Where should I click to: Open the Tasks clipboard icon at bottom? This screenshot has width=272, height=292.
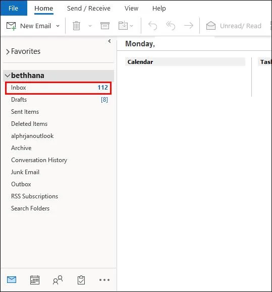point(81,280)
